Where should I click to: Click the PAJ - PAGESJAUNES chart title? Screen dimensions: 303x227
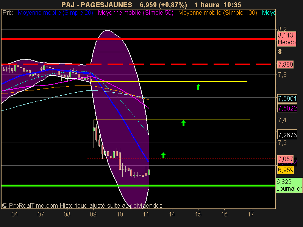(x=97, y=5)
